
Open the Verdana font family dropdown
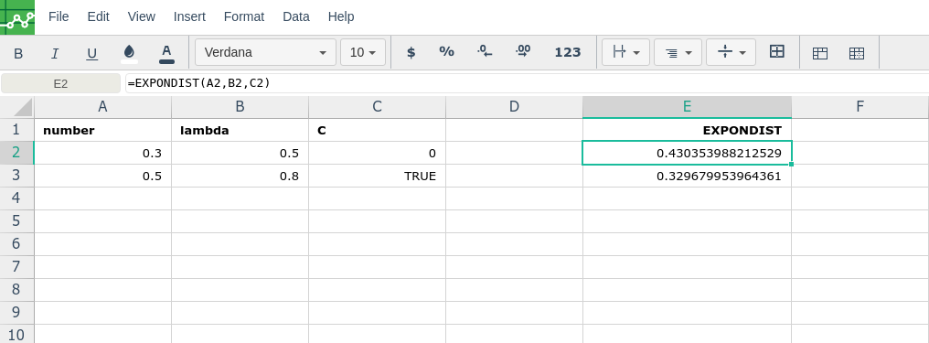(265, 52)
